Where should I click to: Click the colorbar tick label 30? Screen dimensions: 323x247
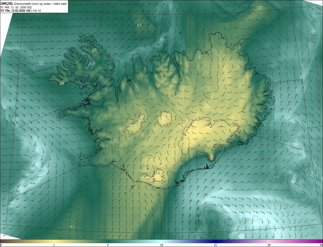(269, 245)
